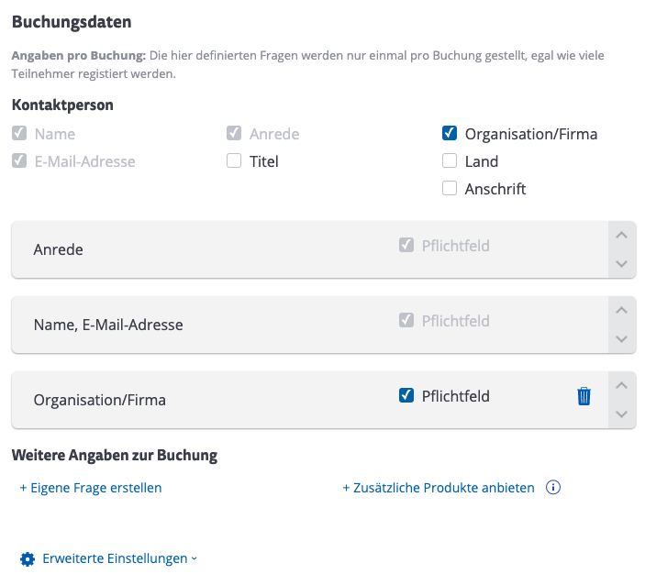This screenshot has width=645, height=585.
Task: Move Organisation/Firma row down
Action: [621, 414]
